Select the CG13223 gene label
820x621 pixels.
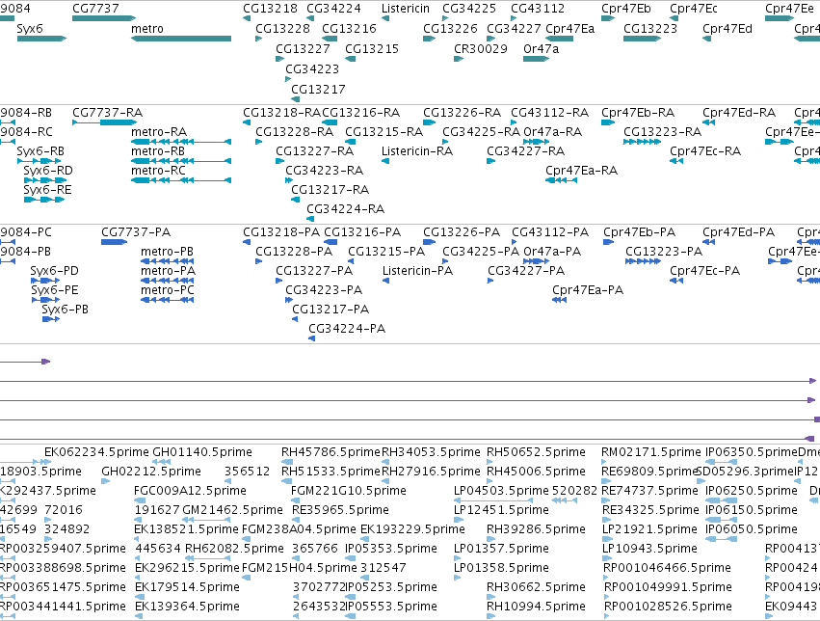[650, 29]
